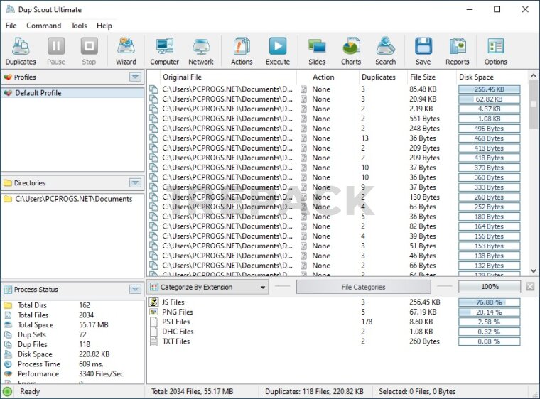Viewport: 540px width, 399px height.
Task: Open the Network search icon
Action: coord(201,51)
